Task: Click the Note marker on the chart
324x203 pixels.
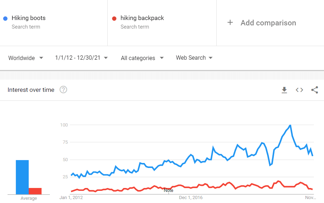Action: [168, 190]
